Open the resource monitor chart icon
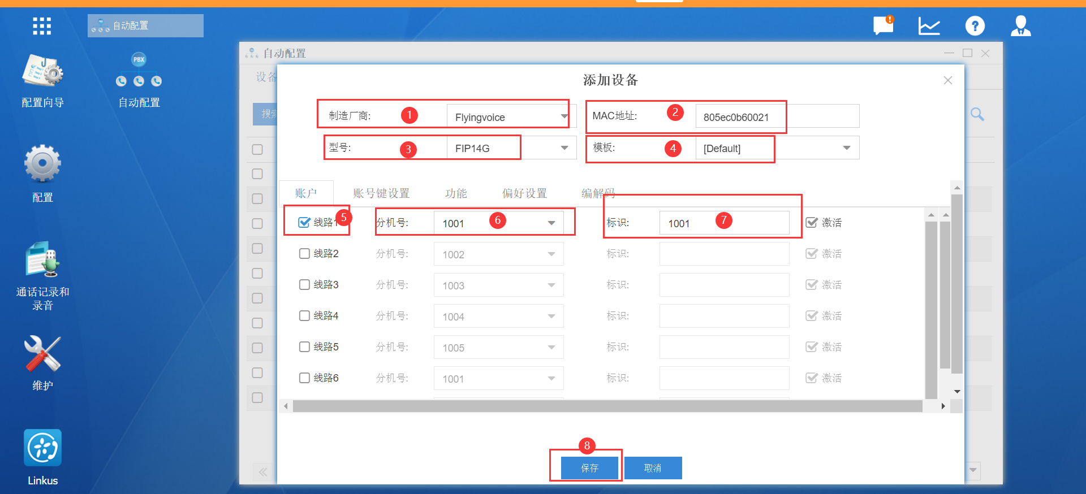Viewport: 1086px width, 494px height. point(929,26)
